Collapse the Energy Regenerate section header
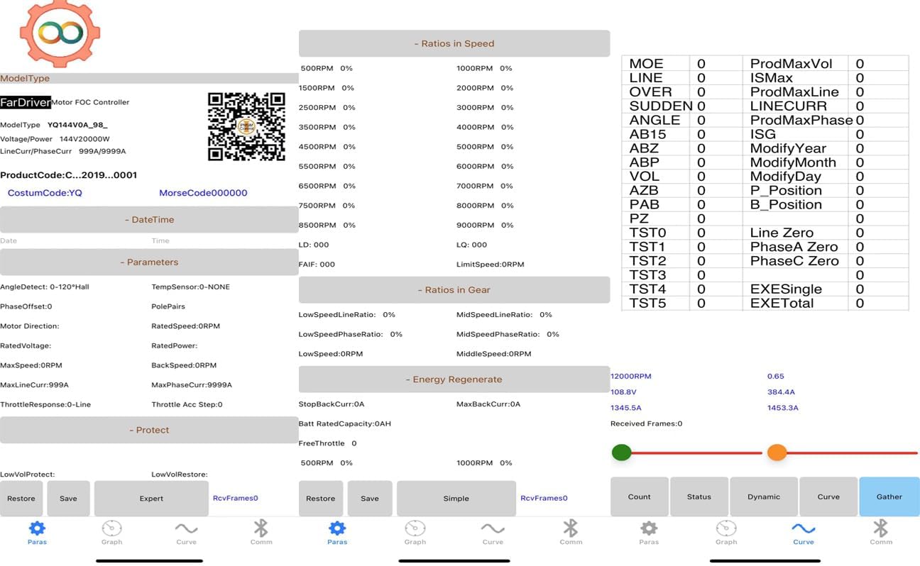 click(454, 379)
